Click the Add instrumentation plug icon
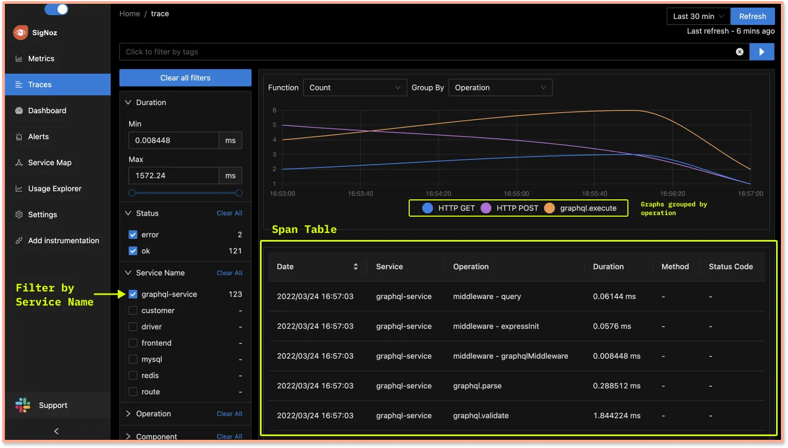Screen dimensions: 788x448 point(19,241)
